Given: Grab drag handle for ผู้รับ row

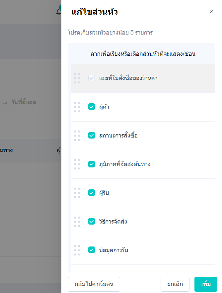Looking at the screenshot, I should (77, 193).
